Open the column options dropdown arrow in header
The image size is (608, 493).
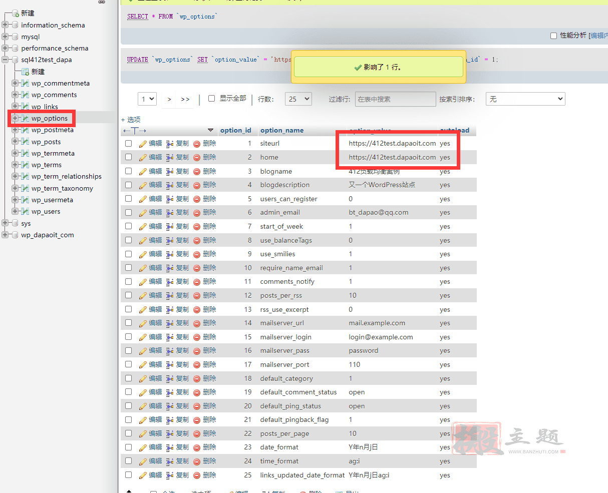210,130
